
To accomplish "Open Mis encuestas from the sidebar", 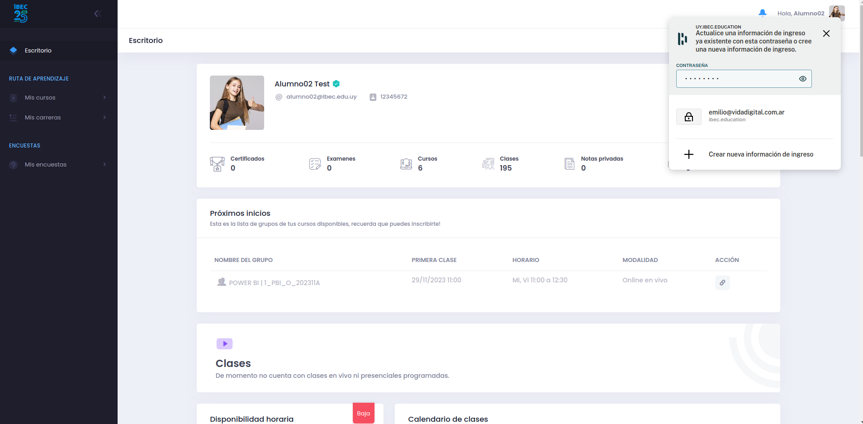I will (45, 164).
